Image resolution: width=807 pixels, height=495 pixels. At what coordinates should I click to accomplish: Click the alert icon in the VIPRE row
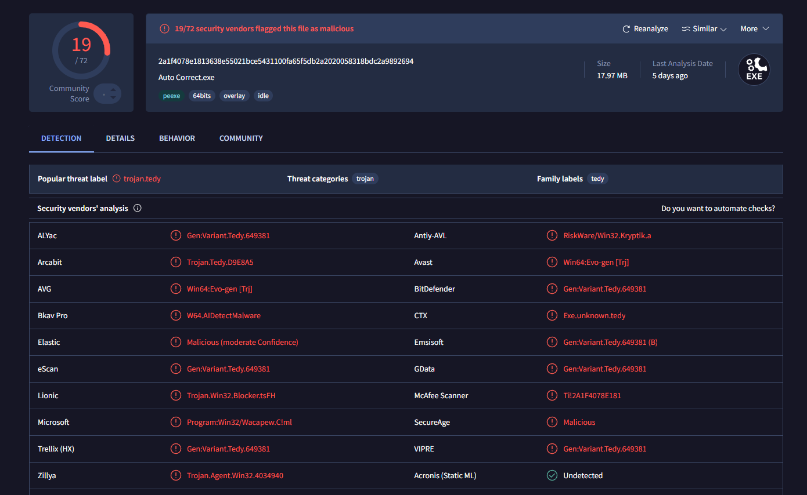(x=552, y=449)
